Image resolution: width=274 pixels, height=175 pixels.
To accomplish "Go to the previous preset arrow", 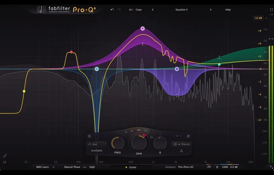I will click(153, 10).
